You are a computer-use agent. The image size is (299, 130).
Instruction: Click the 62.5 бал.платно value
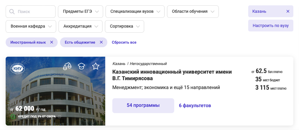point(267,71)
